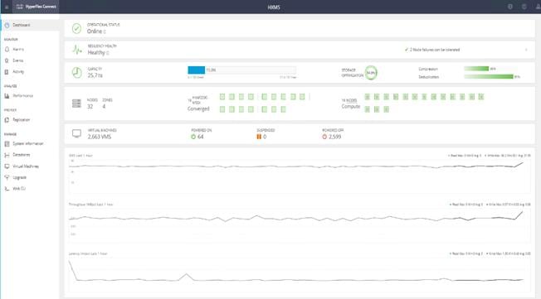Screen dimensions: 541x299
Task: Click the powered off count 2,599
Action: tap(334, 137)
